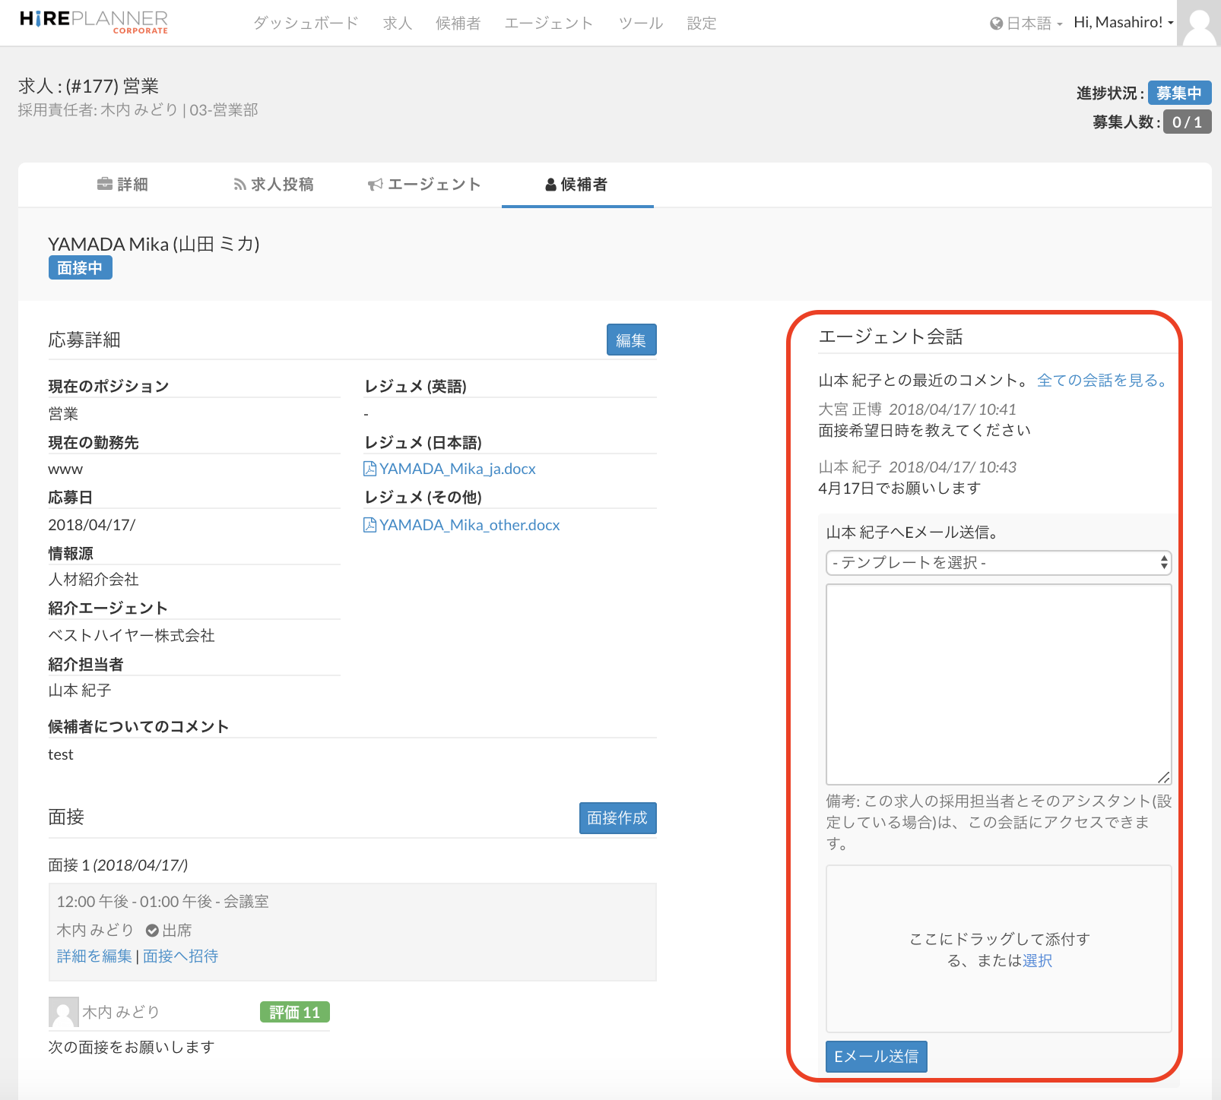Viewport: 1221px width, 1100px height.
Task: Send message with Eメール送信 button
Action: point(876,1057)
